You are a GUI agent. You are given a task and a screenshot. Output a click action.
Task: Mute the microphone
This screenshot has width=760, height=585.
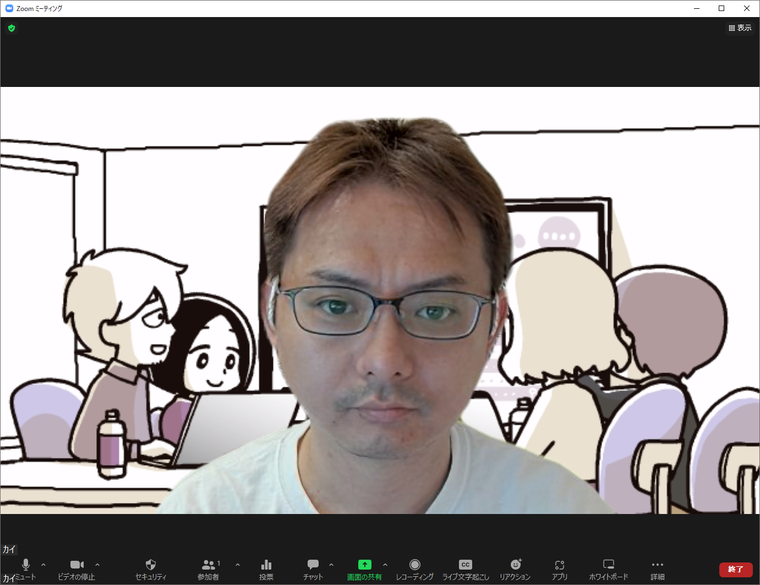[25, 568]
